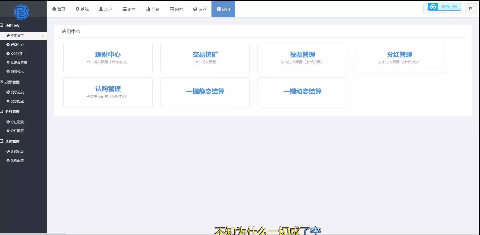Click the globe icon beside 投票记录
Viewport: 480px width, 235px height.
coord(8,92)
